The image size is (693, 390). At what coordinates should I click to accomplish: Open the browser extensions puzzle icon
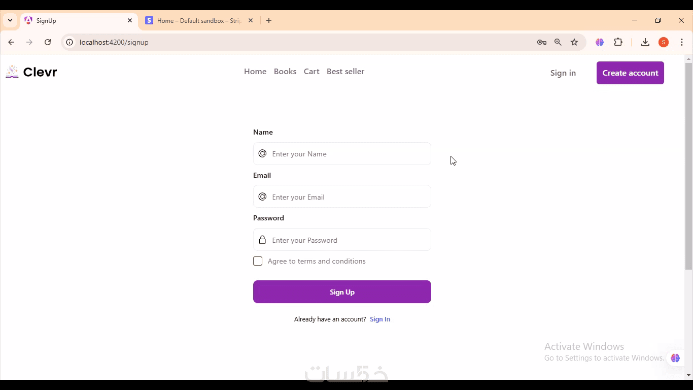pyautogui.click(x=618, y=42)
